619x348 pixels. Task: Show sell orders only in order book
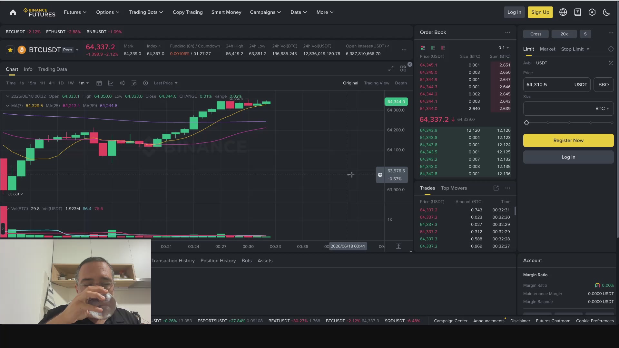[443, 48]
